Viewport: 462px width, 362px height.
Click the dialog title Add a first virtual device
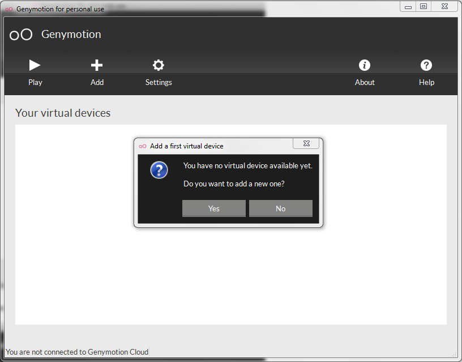(186, 146)
